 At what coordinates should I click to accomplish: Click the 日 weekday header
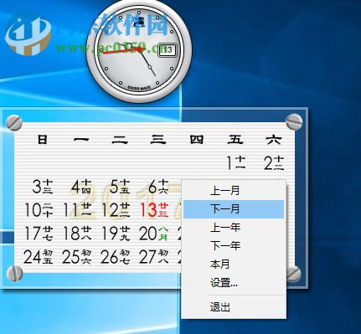pyautogui.click(x=43, y=139)
